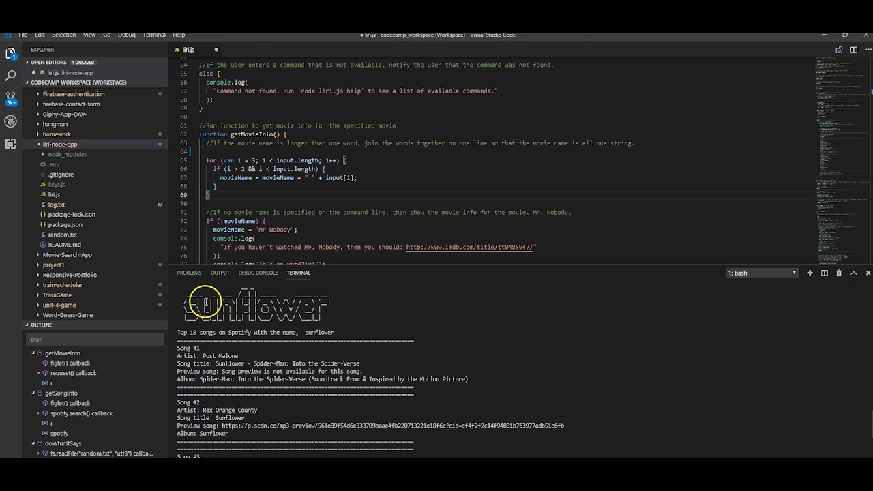Open the View menu
The width and height of the screenshot is (873, 491).
(x=89, y=35)
